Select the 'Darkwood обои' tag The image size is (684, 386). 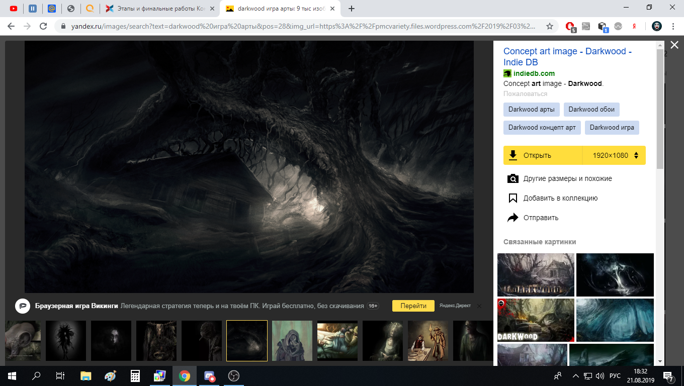click(592, 110)
